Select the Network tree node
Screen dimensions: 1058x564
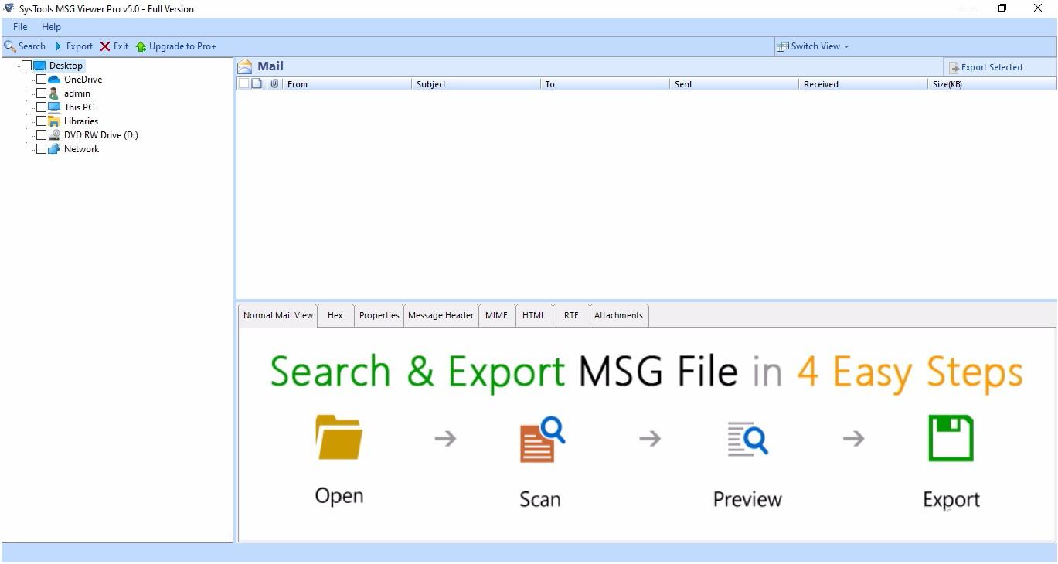[x=81, y=149]
